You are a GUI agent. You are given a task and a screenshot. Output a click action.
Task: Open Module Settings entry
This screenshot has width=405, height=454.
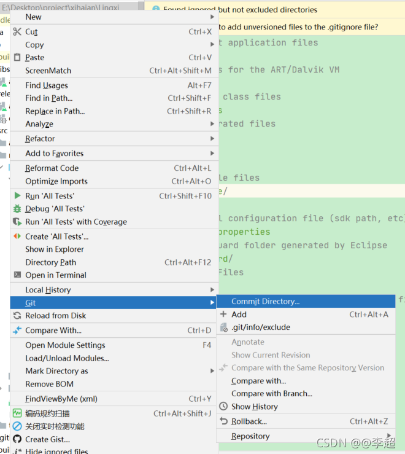(x=114, y=345)
